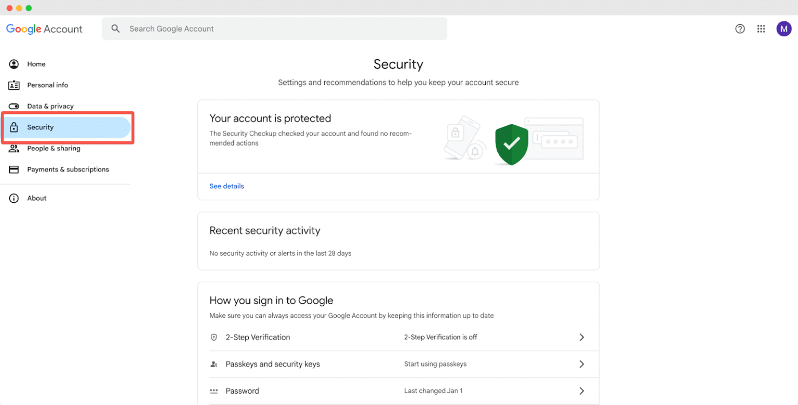This screenshot has width=798, height=405.
Task: Click the Help question mark icon
Action: point(740,29)
